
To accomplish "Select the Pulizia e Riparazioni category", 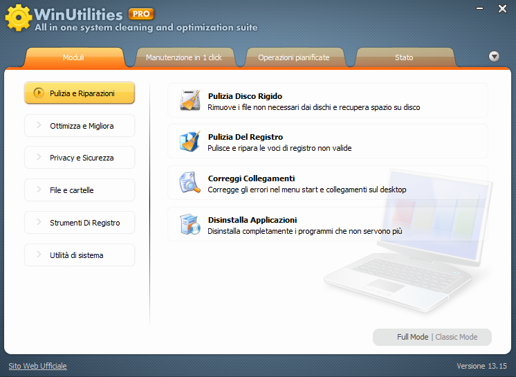I will point(80,93).
